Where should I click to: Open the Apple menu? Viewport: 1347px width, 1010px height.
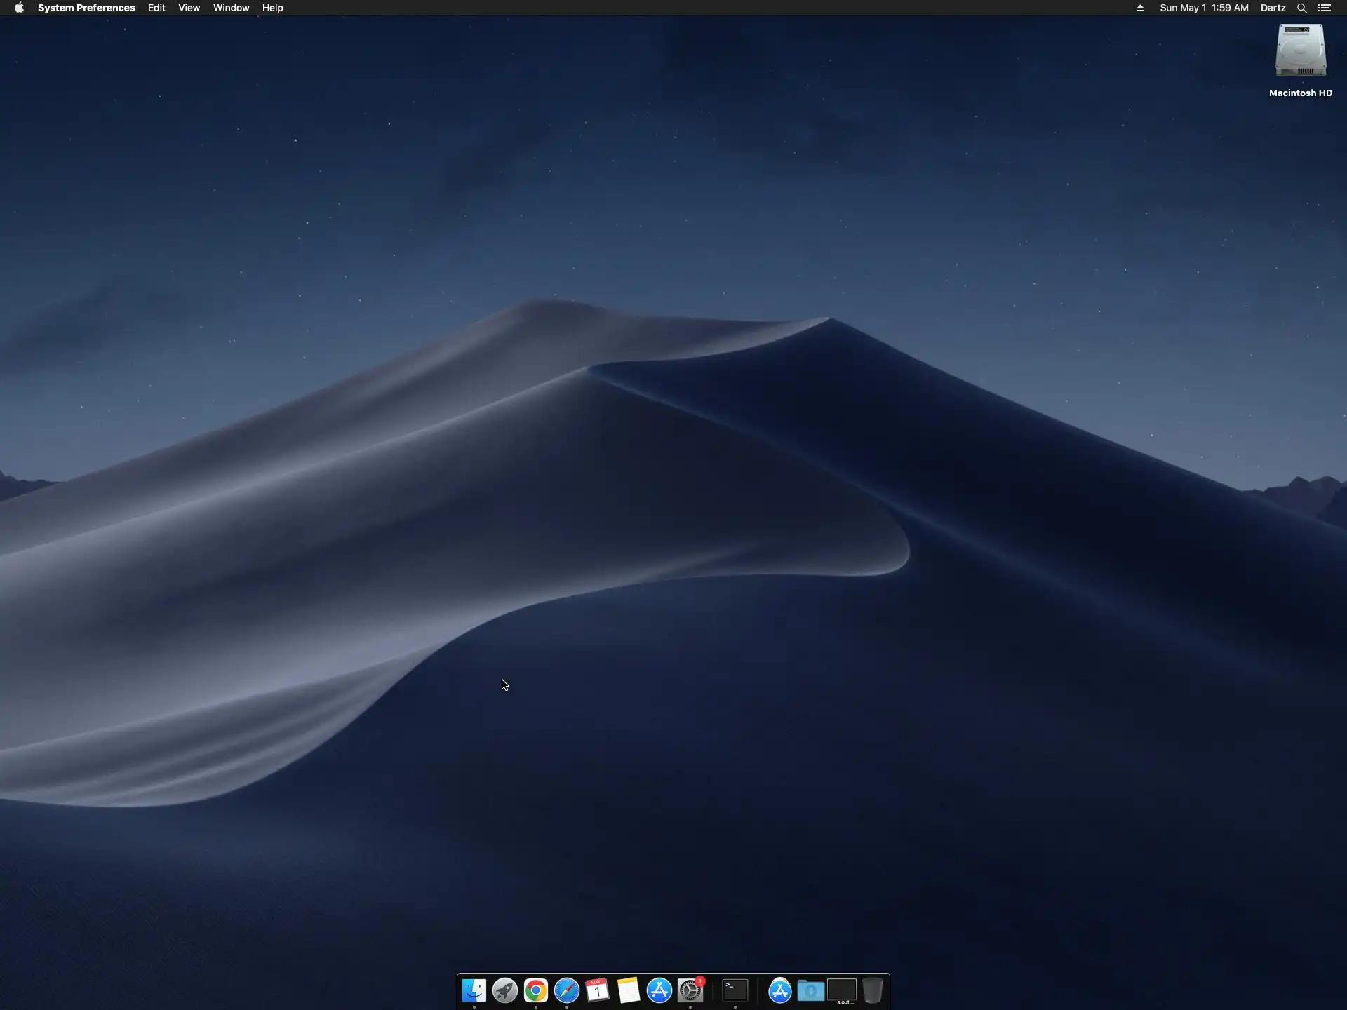(19, 8)
